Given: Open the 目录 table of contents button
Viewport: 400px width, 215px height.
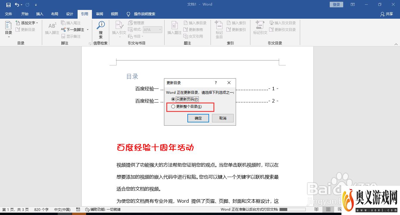Looking at the screenshot, I should point(8,29).
